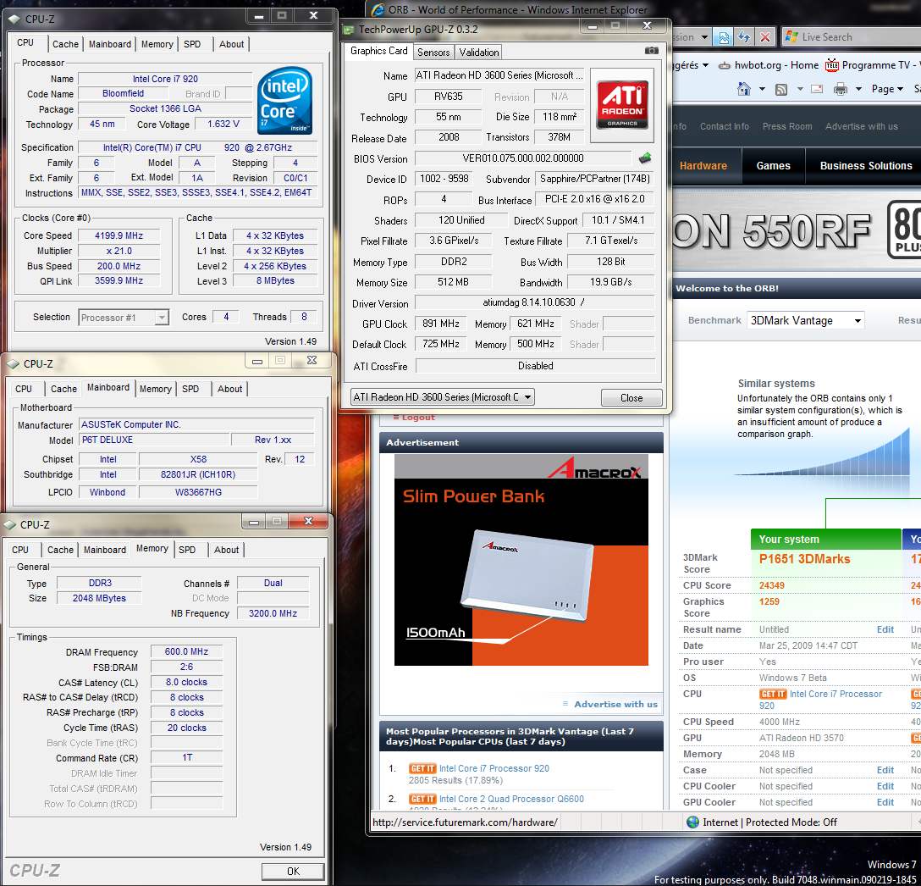Click Edit link for CPU Cooler row
The height and width of the screenshot is (886, 921).
(x=885, y=787)
